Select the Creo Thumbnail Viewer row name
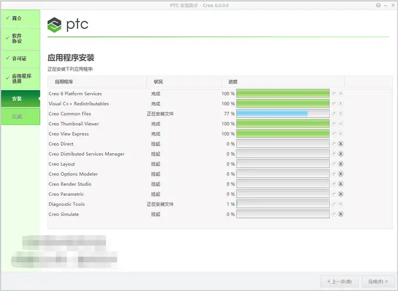The image size is (398, 291). pyautogui.click(x=74, y=124)
